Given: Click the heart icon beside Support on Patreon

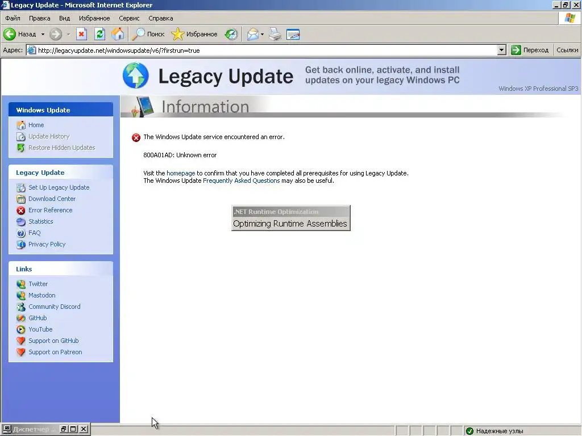Looking at the screenshot, I should click(x=21, y=352).
